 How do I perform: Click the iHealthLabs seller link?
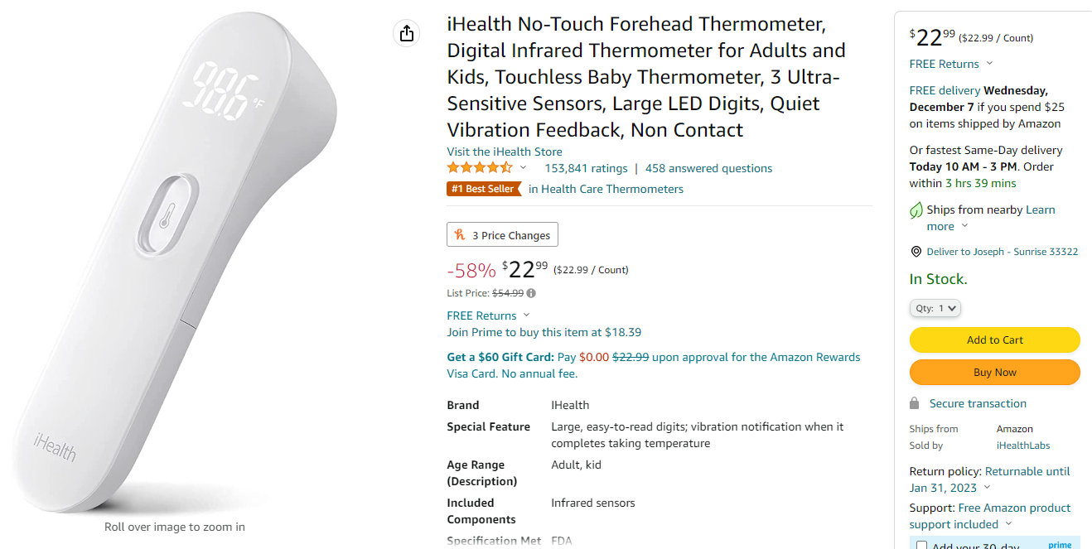(x=1022, y=445)
